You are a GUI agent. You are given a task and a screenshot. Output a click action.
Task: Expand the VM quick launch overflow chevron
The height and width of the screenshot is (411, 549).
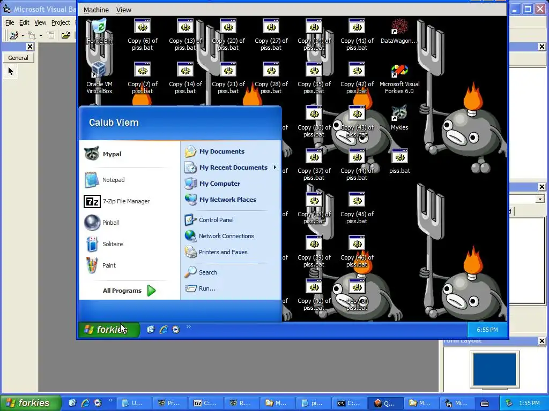(x=189, y=327)
